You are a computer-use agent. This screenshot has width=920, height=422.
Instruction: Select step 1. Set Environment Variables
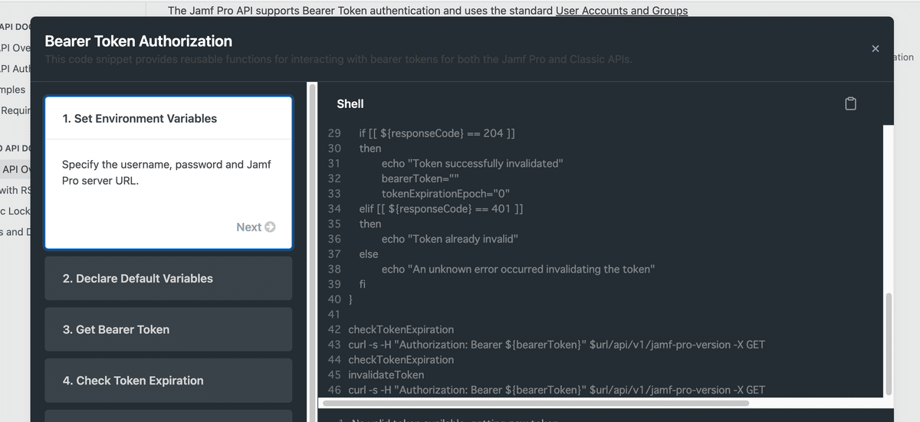169,119
